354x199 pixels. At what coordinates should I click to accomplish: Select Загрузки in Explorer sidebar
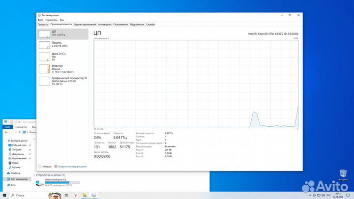[17, 150]
